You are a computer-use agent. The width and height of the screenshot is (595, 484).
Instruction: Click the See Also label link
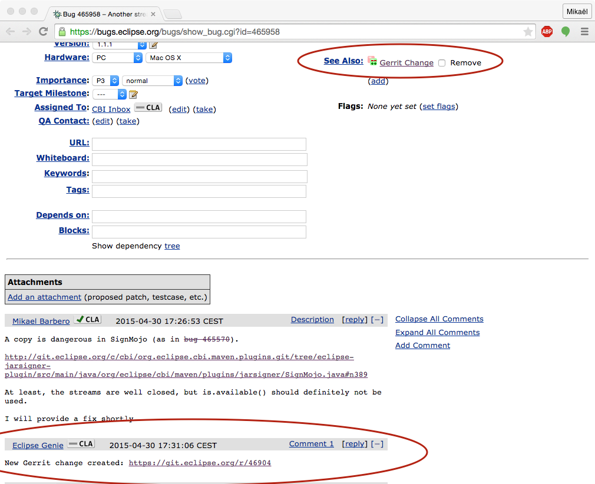pyautogui.click(x=343, y=61)
